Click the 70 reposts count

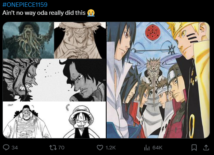(61, 148)
